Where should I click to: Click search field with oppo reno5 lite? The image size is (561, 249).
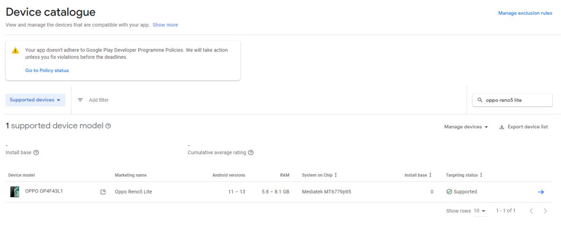[512, 100]
